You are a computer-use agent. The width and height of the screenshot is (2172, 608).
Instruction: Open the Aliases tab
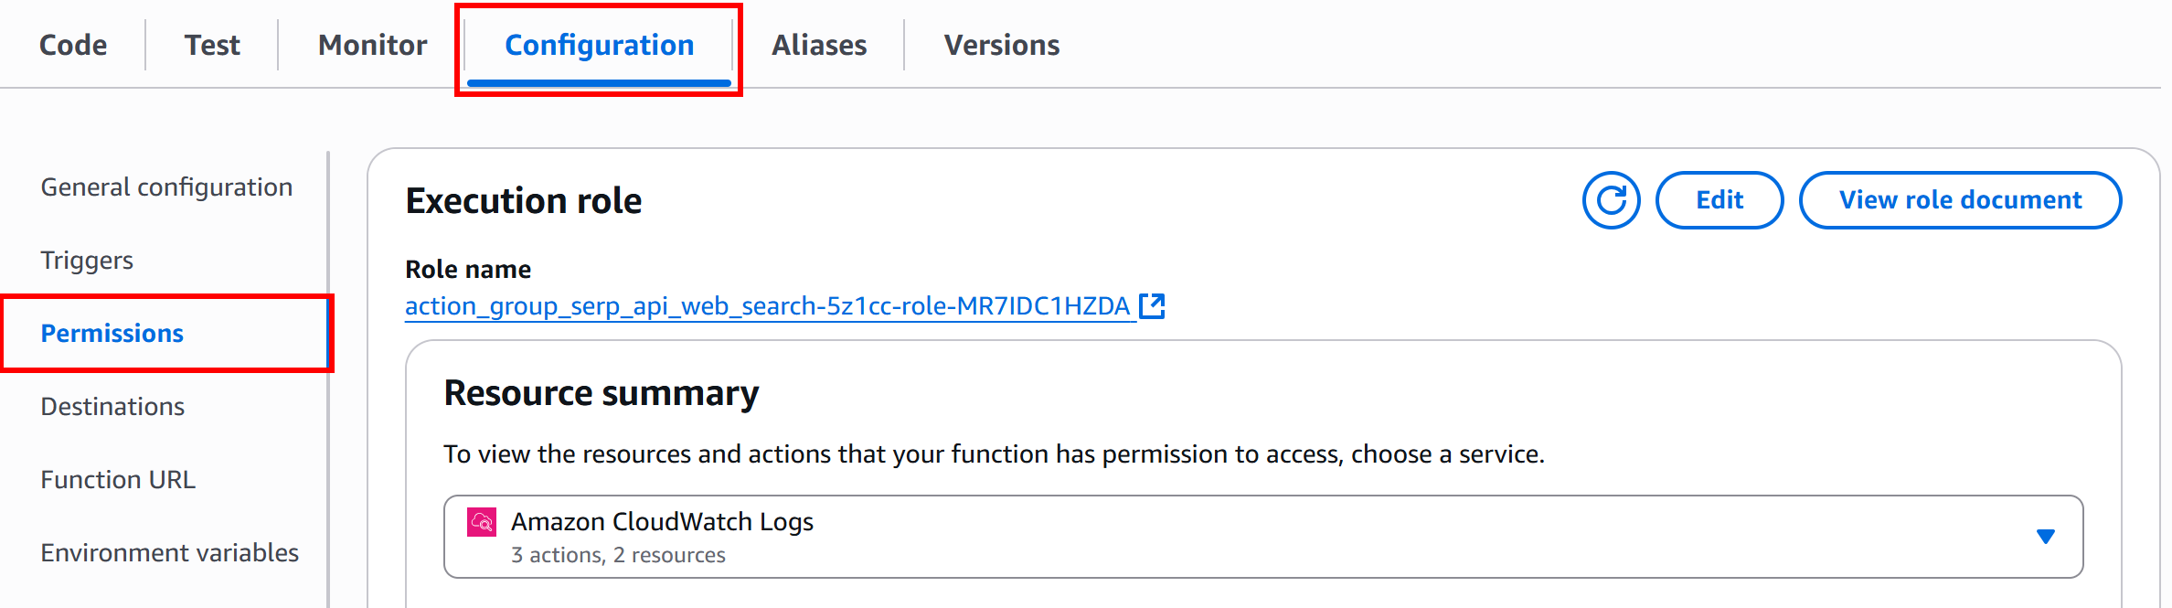[x=818, y=44]
